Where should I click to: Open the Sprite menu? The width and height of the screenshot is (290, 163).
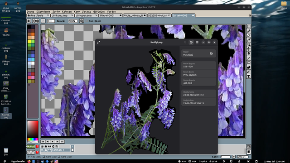56,12
